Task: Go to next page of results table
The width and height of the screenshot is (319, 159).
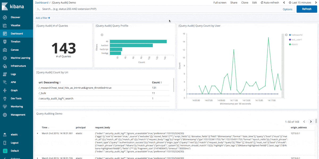Action: click(x=311, y=122)
